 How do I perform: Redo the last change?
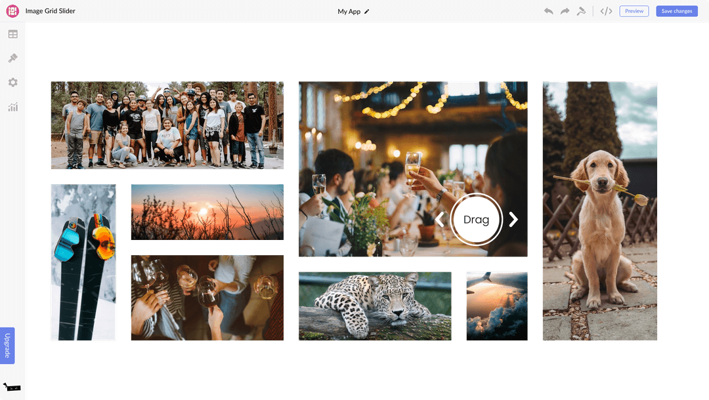point(565,10)
